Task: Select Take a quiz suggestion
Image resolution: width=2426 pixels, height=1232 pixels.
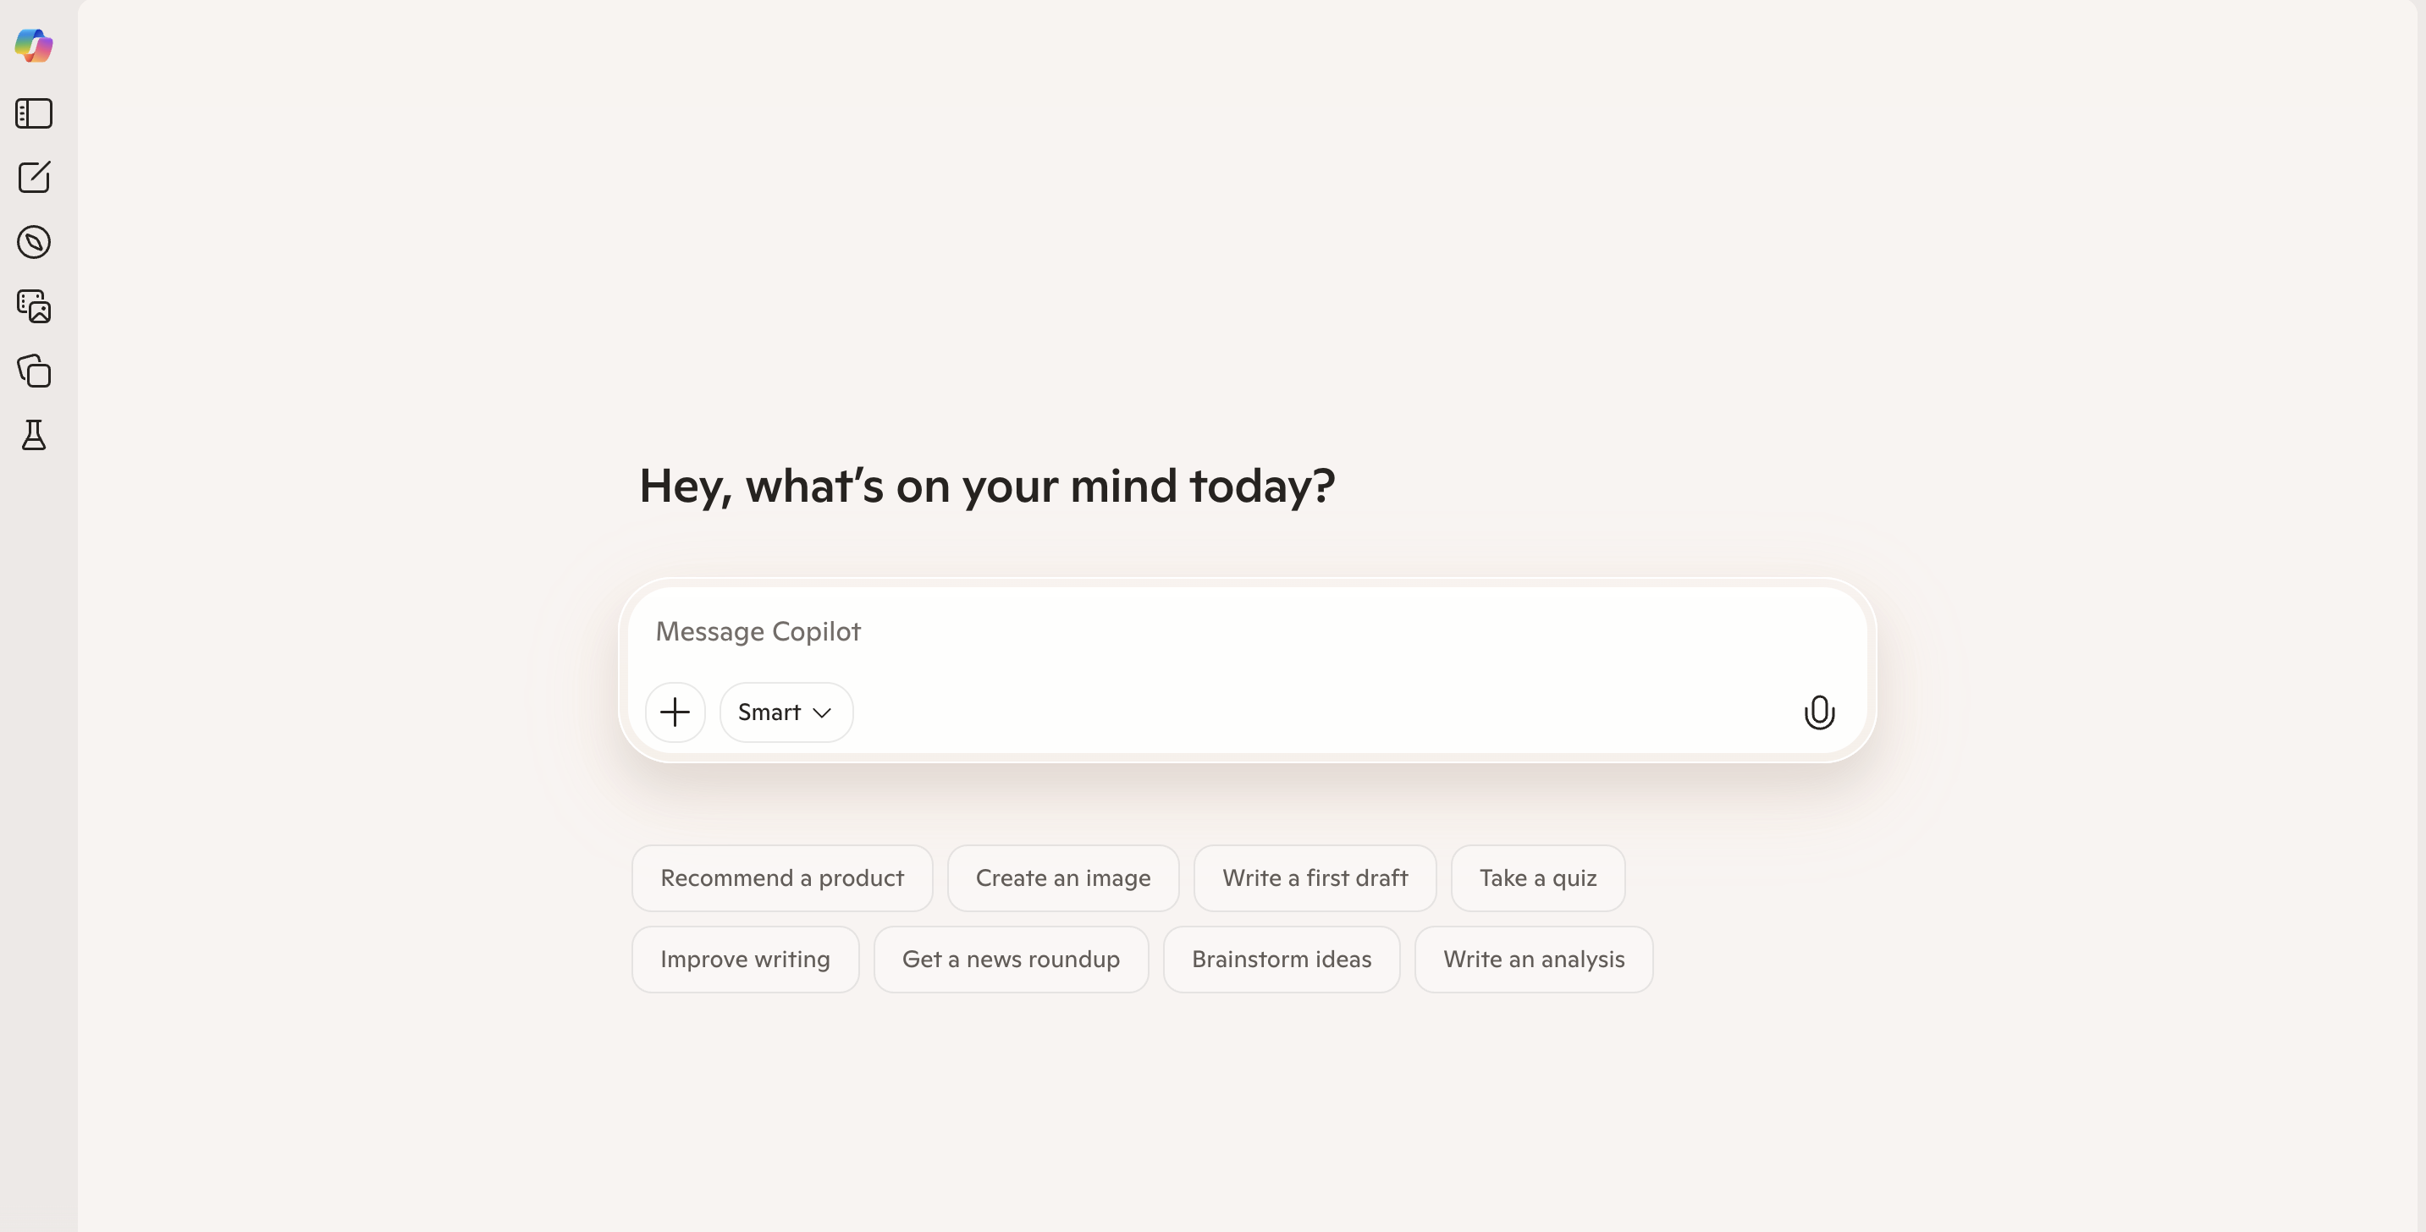Action: pyautogui.click(x=1537, y=878)
